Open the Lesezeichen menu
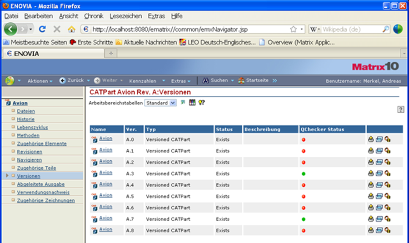Screen dimensions: 409x243 tap(126, 16)
